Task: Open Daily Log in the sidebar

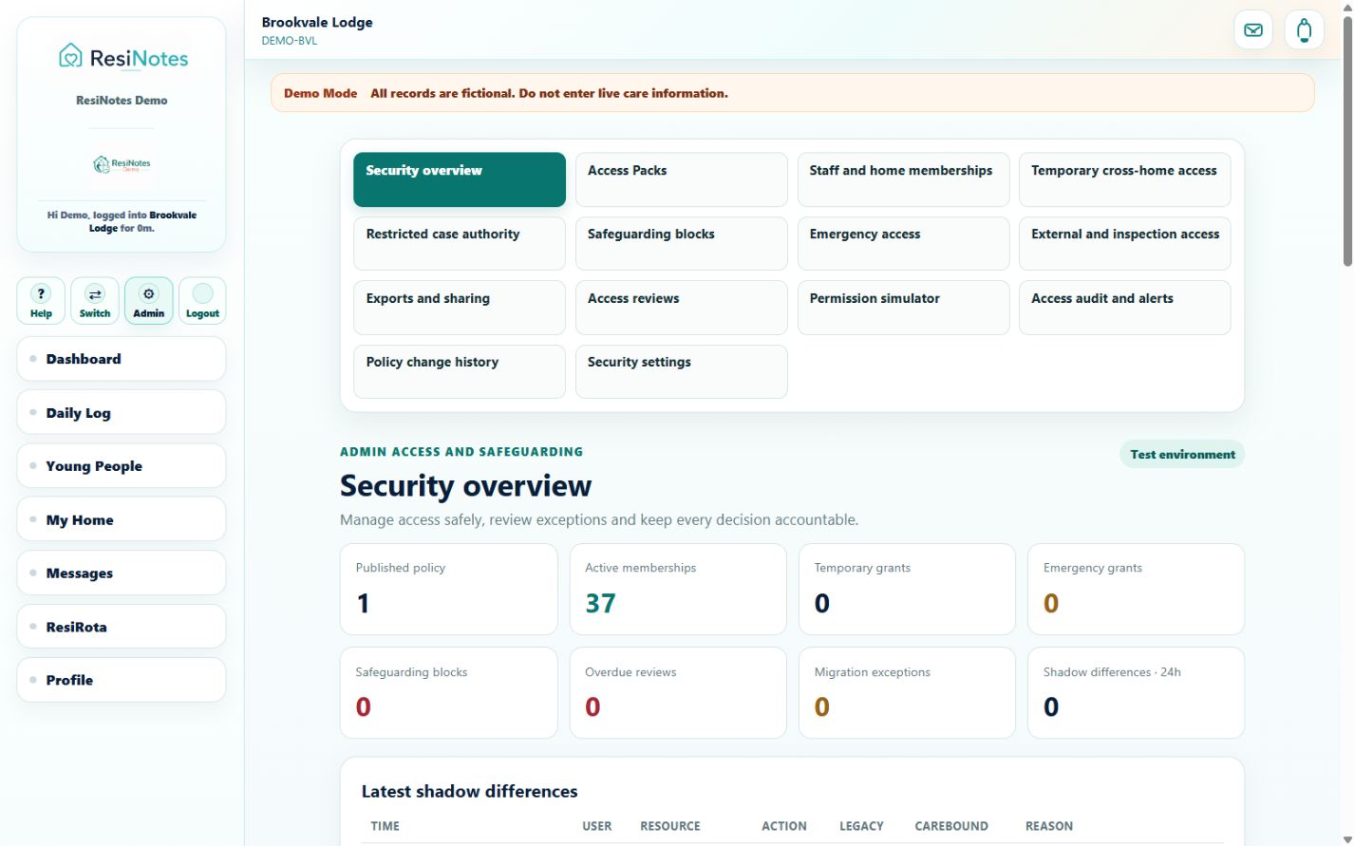Action: point(122,413)
